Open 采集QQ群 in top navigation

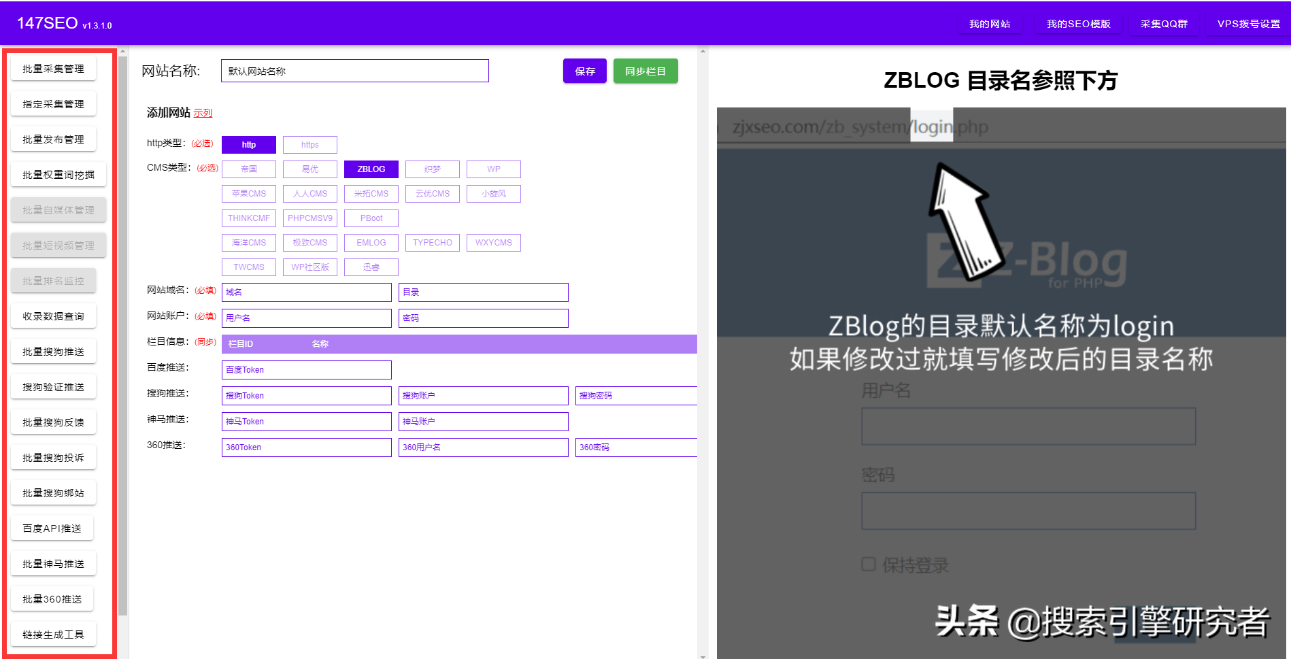point(1164,24)
